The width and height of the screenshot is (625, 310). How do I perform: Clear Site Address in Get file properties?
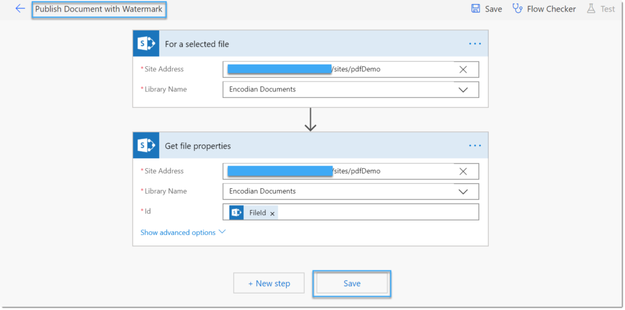click(x=463, y=171)
